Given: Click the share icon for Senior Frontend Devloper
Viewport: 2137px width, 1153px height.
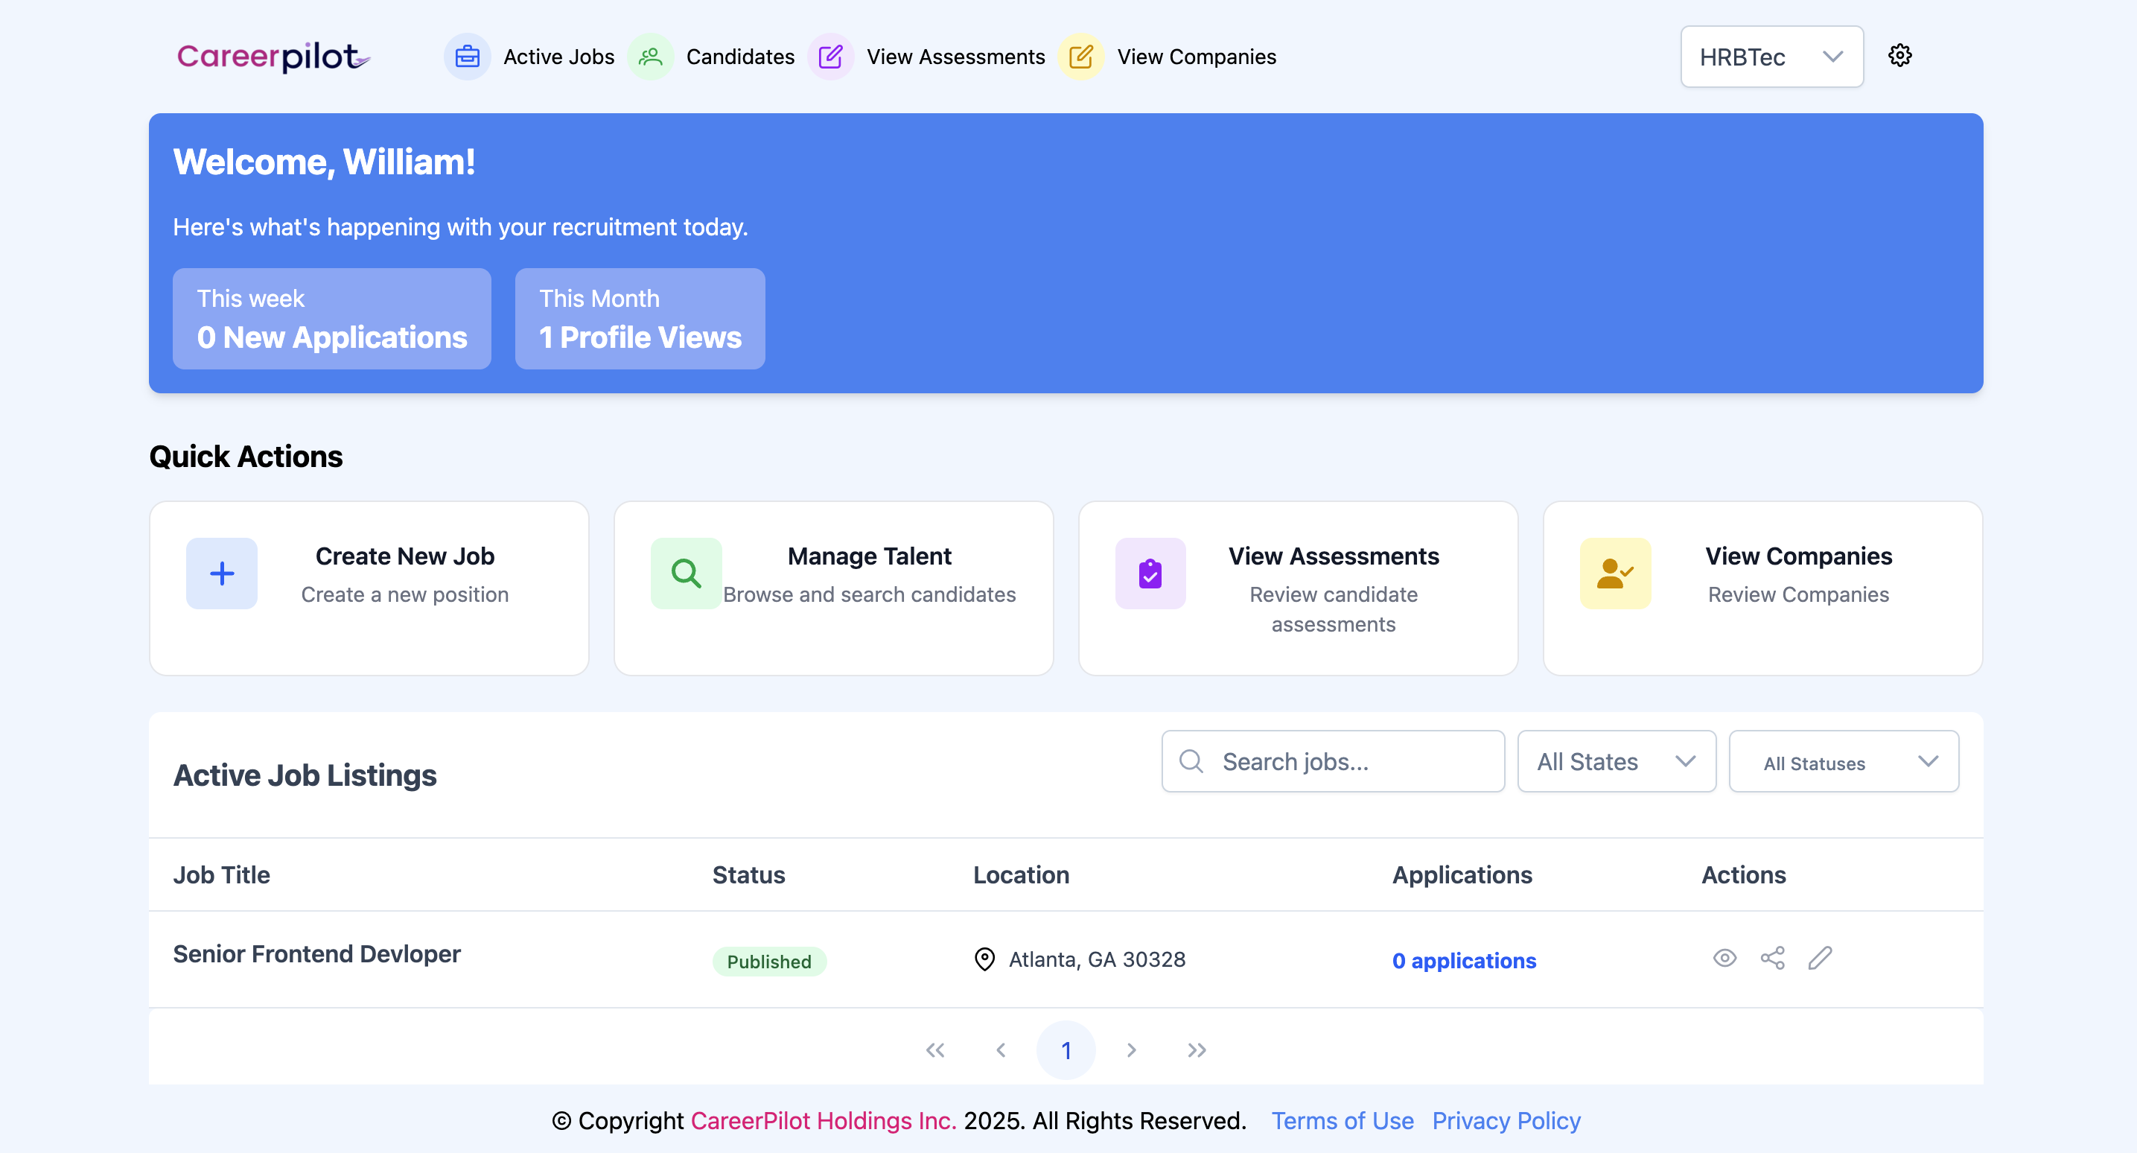Looking at the screenshot, I should click(x=1772, y=958).
